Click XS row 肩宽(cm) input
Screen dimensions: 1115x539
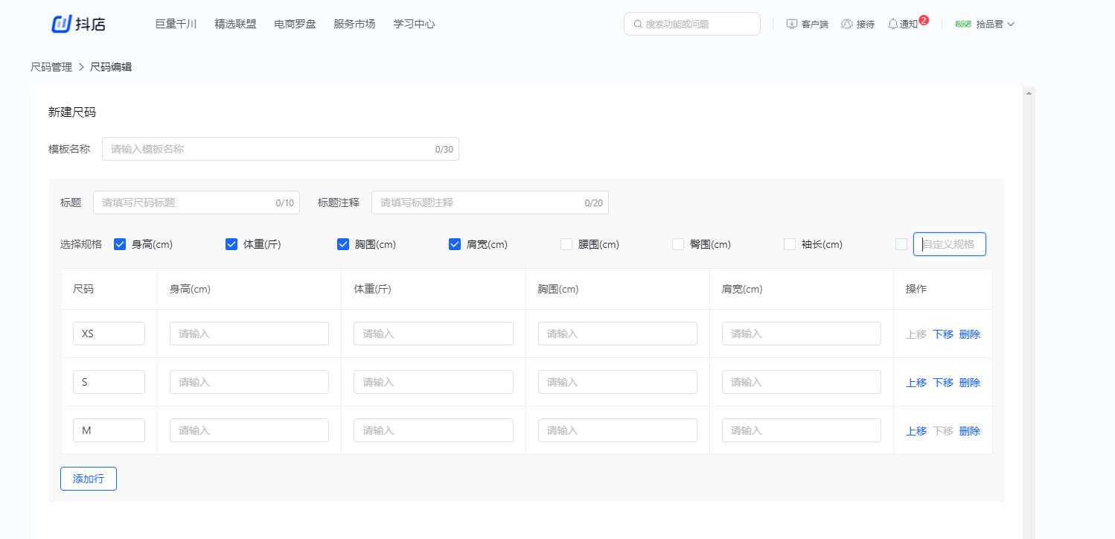tap(802, 334)
